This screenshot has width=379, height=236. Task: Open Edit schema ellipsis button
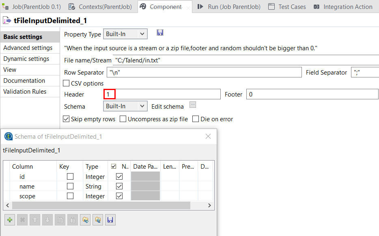pyautogui.click(x=193, y=105)
